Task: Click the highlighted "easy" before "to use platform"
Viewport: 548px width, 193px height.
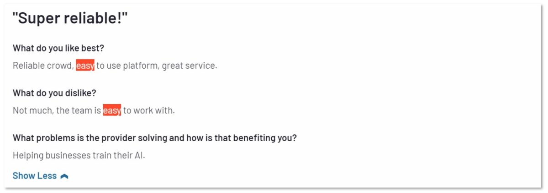Action: point(85,66)
